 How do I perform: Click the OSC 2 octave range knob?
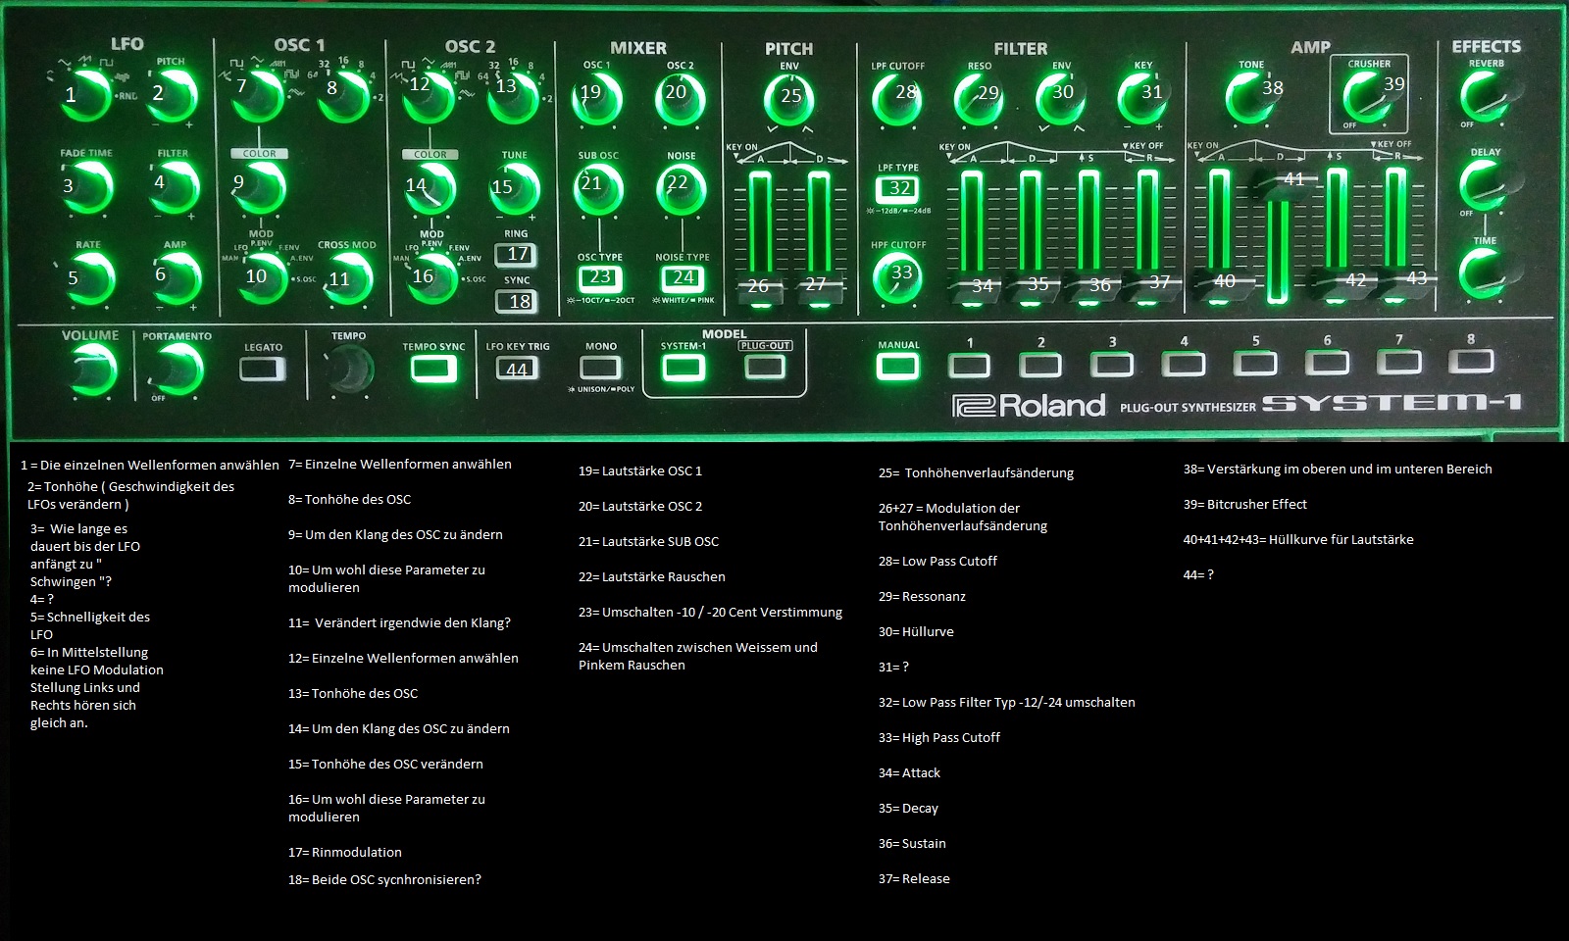(x=514, y=95)
